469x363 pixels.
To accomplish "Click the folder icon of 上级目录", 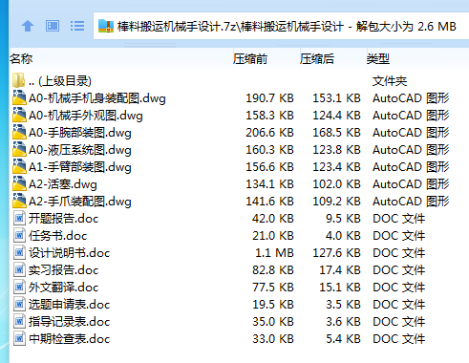I will [x=19, y=80].
